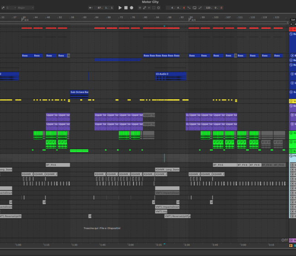Image resolution: width=296 pixels, height=256 pixels.
Task: Click the Set locator button
Action: (x=293, y=20)
